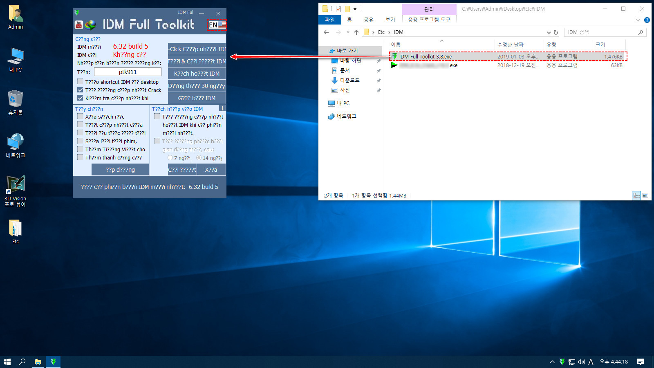
Task: Check the option ending with 'phim,'
Action: click(x=80, y=141)
